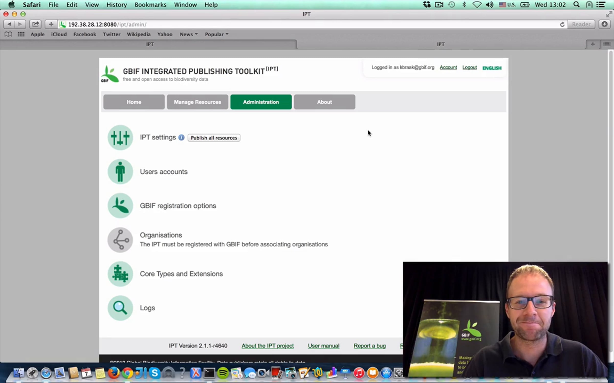Open Calendar from the Dock
614x383 pixels.
86,373
